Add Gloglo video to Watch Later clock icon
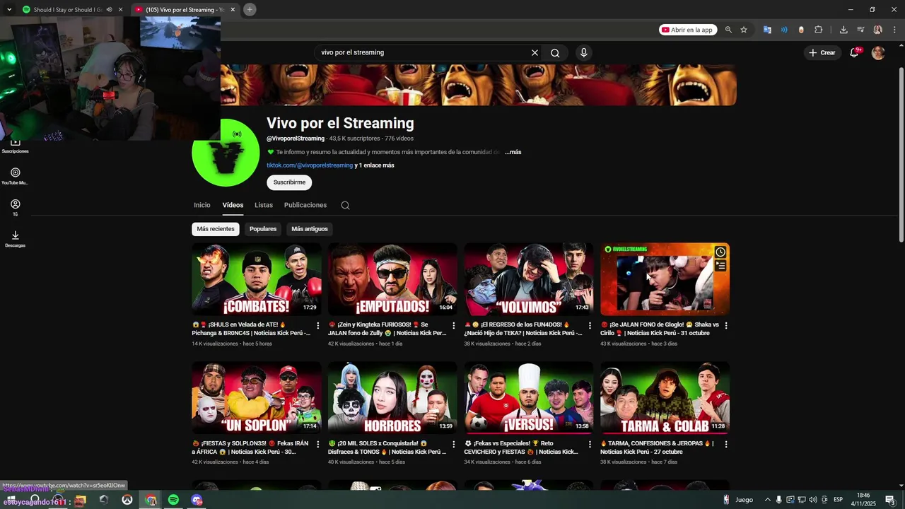Screen dimensions: 905x509 [x=720, y=252]
